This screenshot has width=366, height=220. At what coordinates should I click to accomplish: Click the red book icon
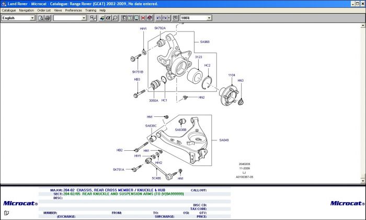pyautogui.click(x=150, y=18)
